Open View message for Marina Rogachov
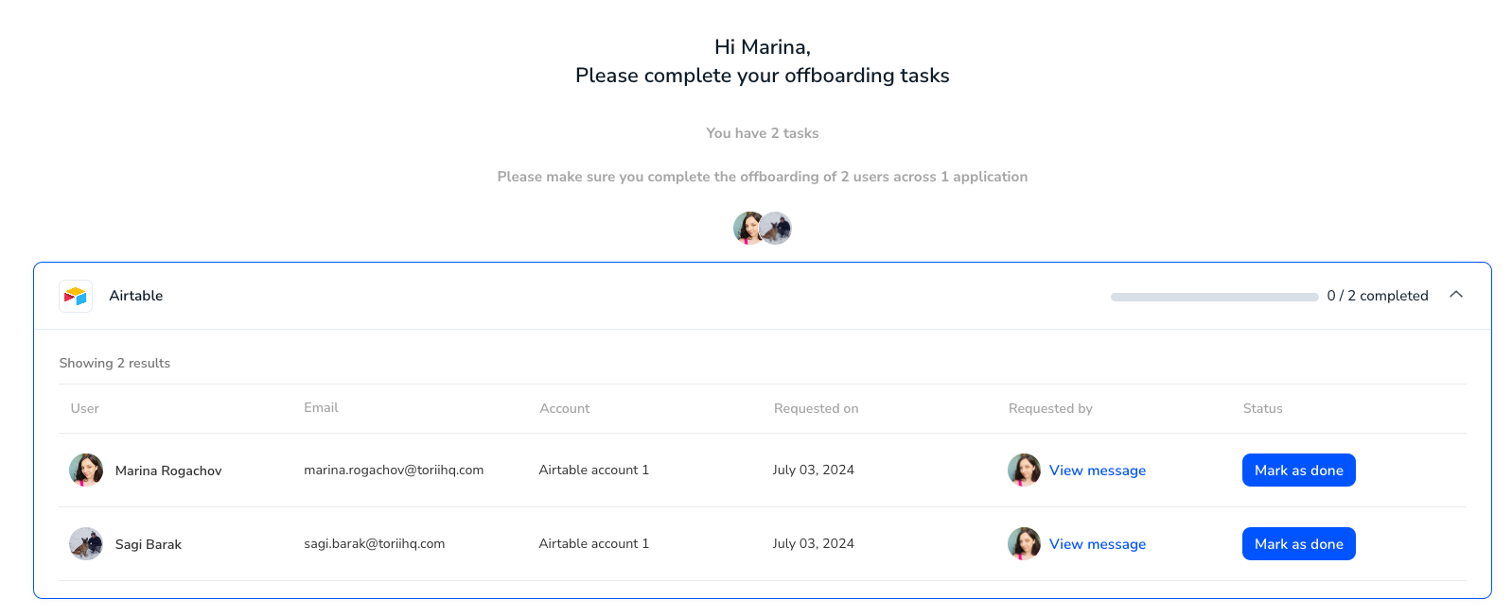This screenshot has width=1512, height=616. tap(1098, 471)
